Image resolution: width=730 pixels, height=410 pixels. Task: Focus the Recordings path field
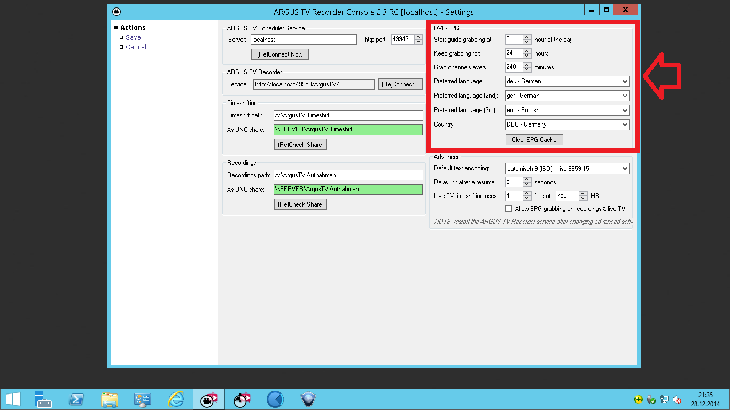click(348, 175)
